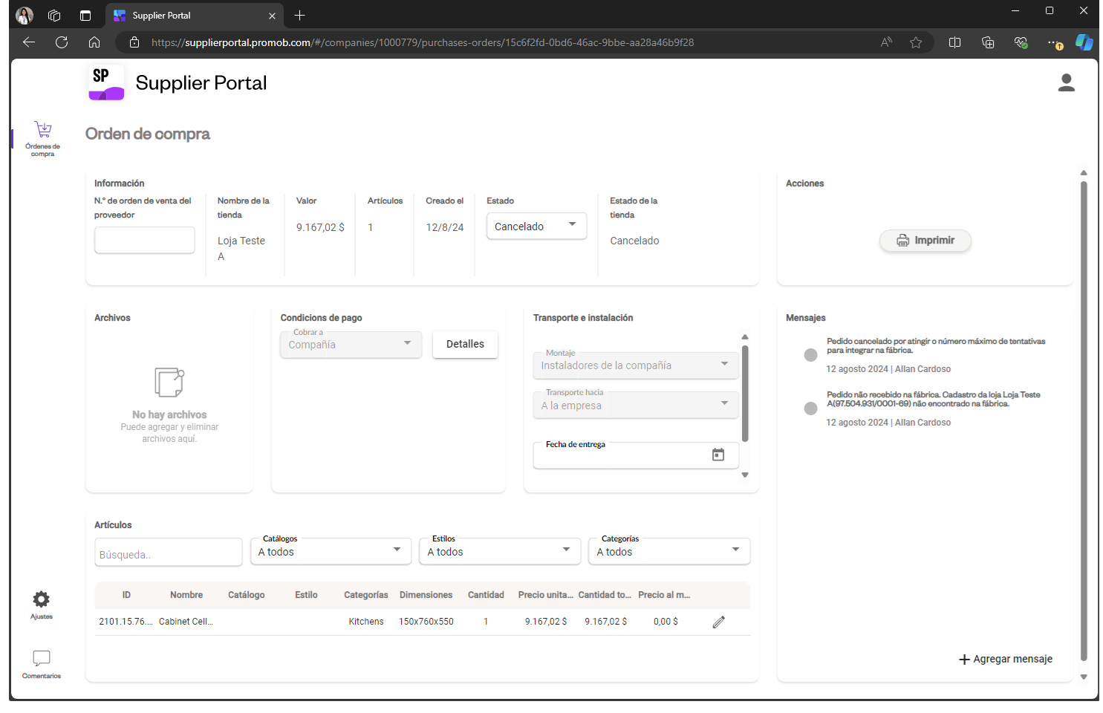Click message Pedido não recebido na fábrica

pyautogui.click(x=934, y=399)
